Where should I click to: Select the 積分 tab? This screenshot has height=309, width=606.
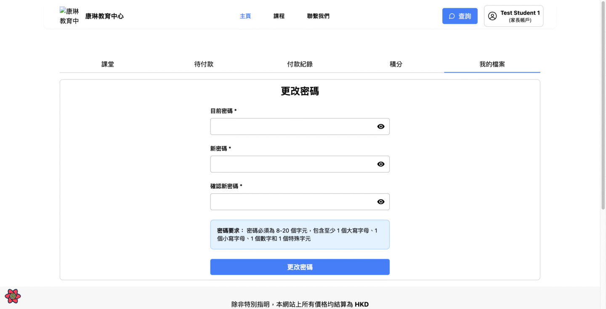tap(396, 64)
